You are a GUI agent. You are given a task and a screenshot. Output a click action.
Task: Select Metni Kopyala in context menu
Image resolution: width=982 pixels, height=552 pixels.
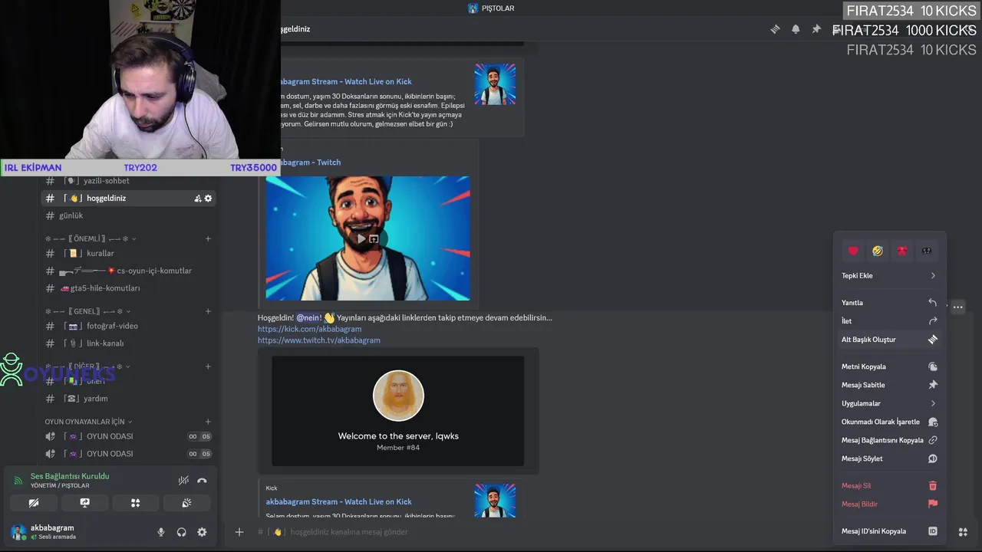click(x=889, y=366)
